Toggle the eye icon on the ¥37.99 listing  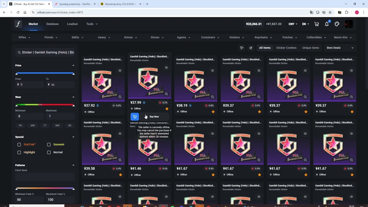pyautogui.click(x=166, y=68)
